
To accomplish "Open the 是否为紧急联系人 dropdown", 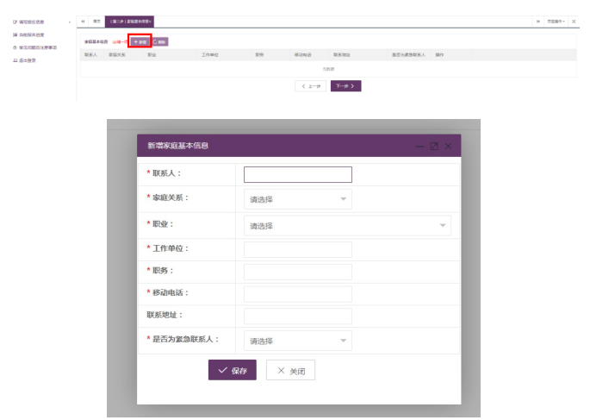I will click(297, 342).
